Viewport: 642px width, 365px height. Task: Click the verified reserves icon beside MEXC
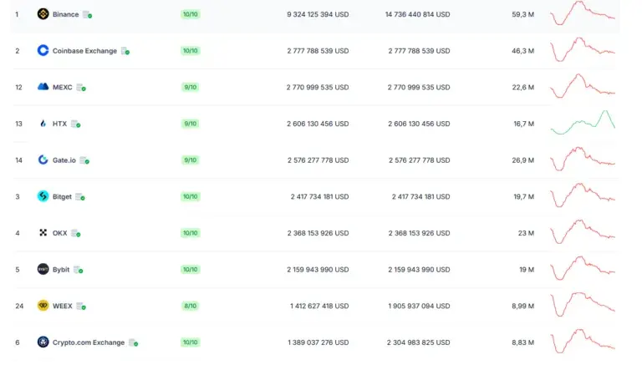pyautogui.click(x=81, y=88)
